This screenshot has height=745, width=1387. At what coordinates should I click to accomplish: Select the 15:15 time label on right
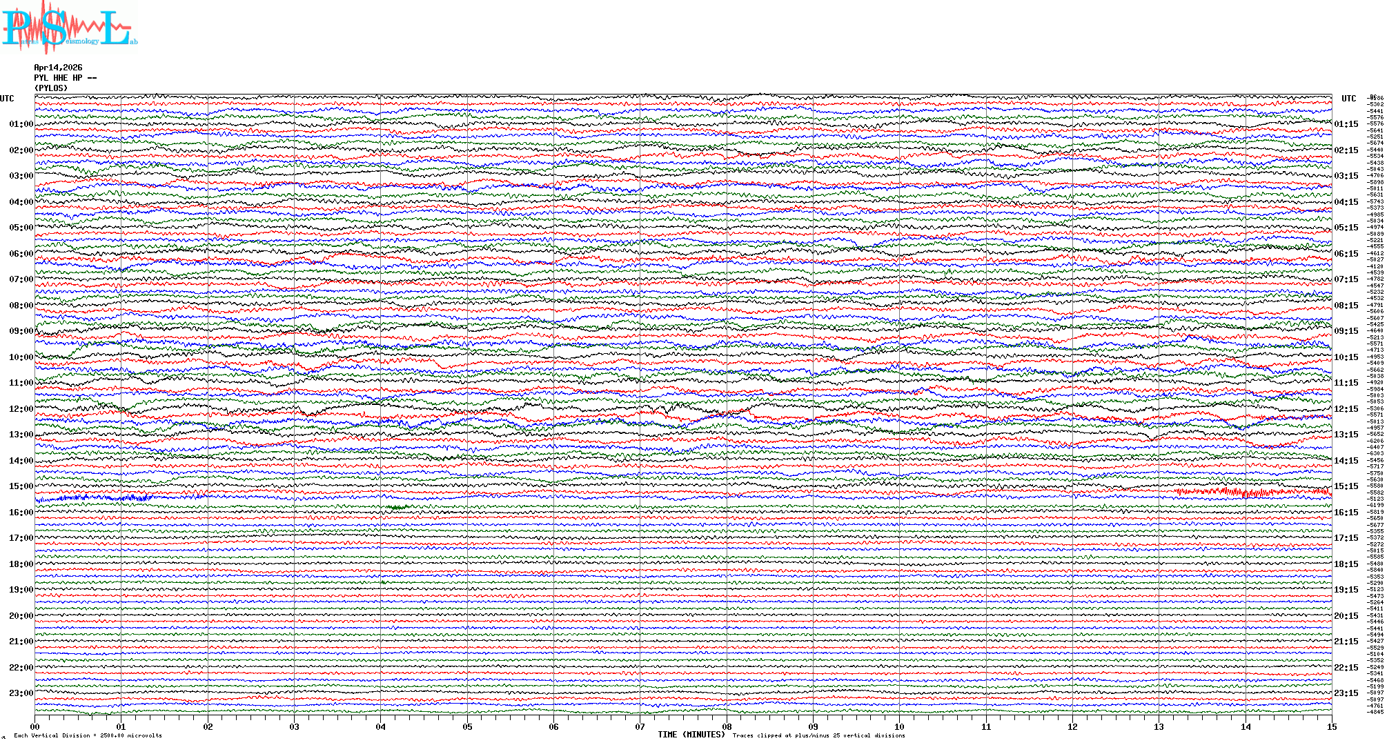(x=1346, y=486)
